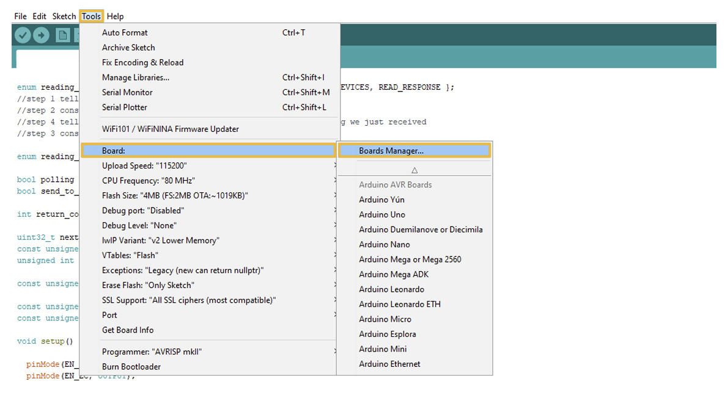Screen dimensions: 725x398
Task: Expand Programmer "AVRISP mkII" submenu
Action: point(210,352)
